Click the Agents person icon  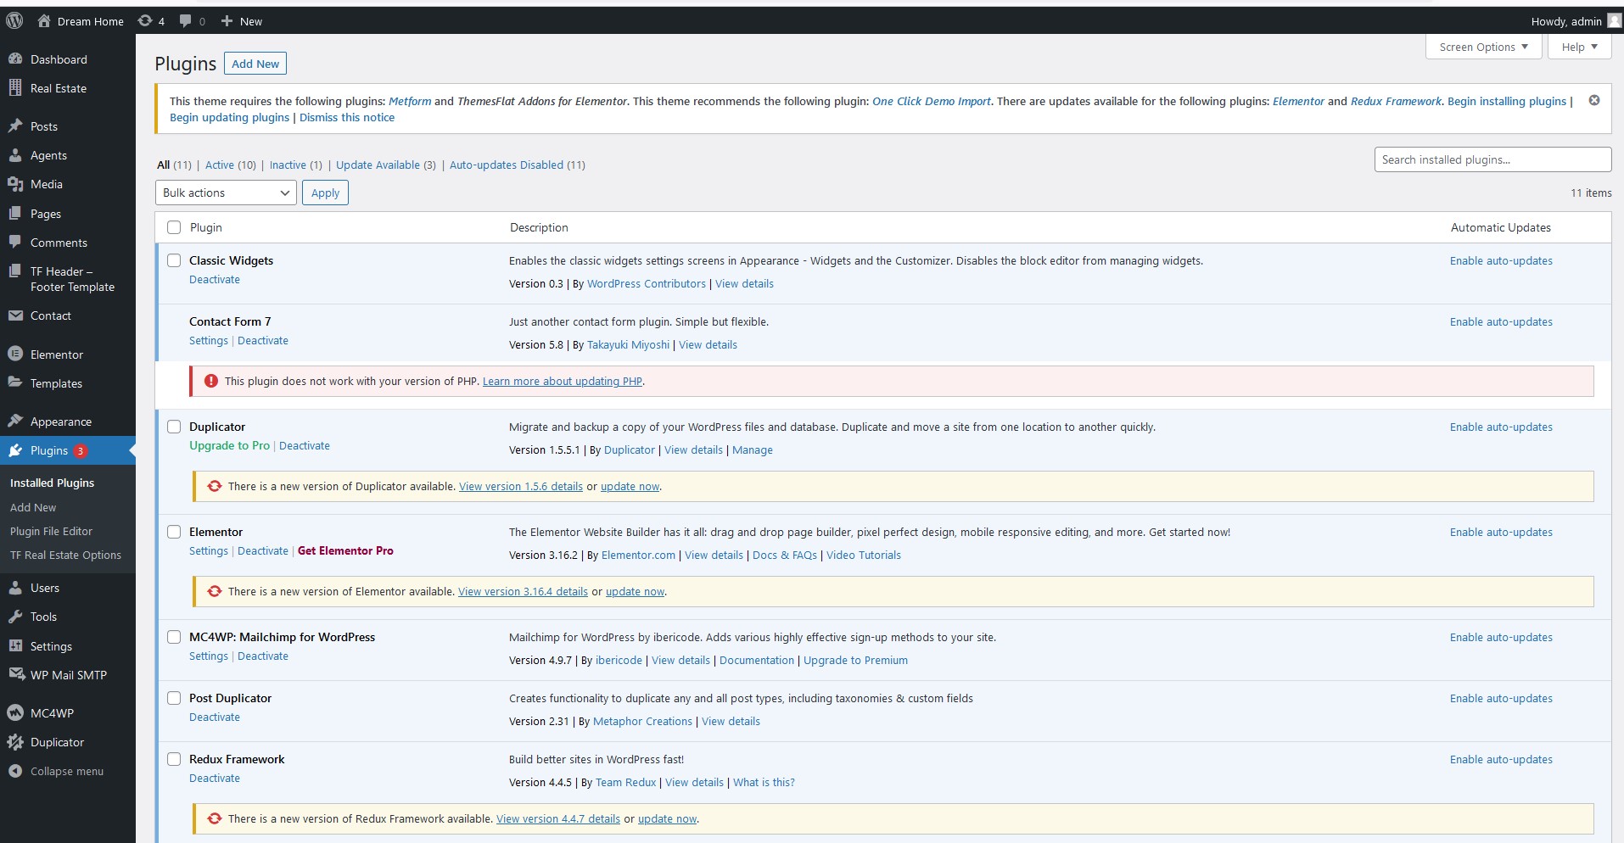[x=15, y=155]
